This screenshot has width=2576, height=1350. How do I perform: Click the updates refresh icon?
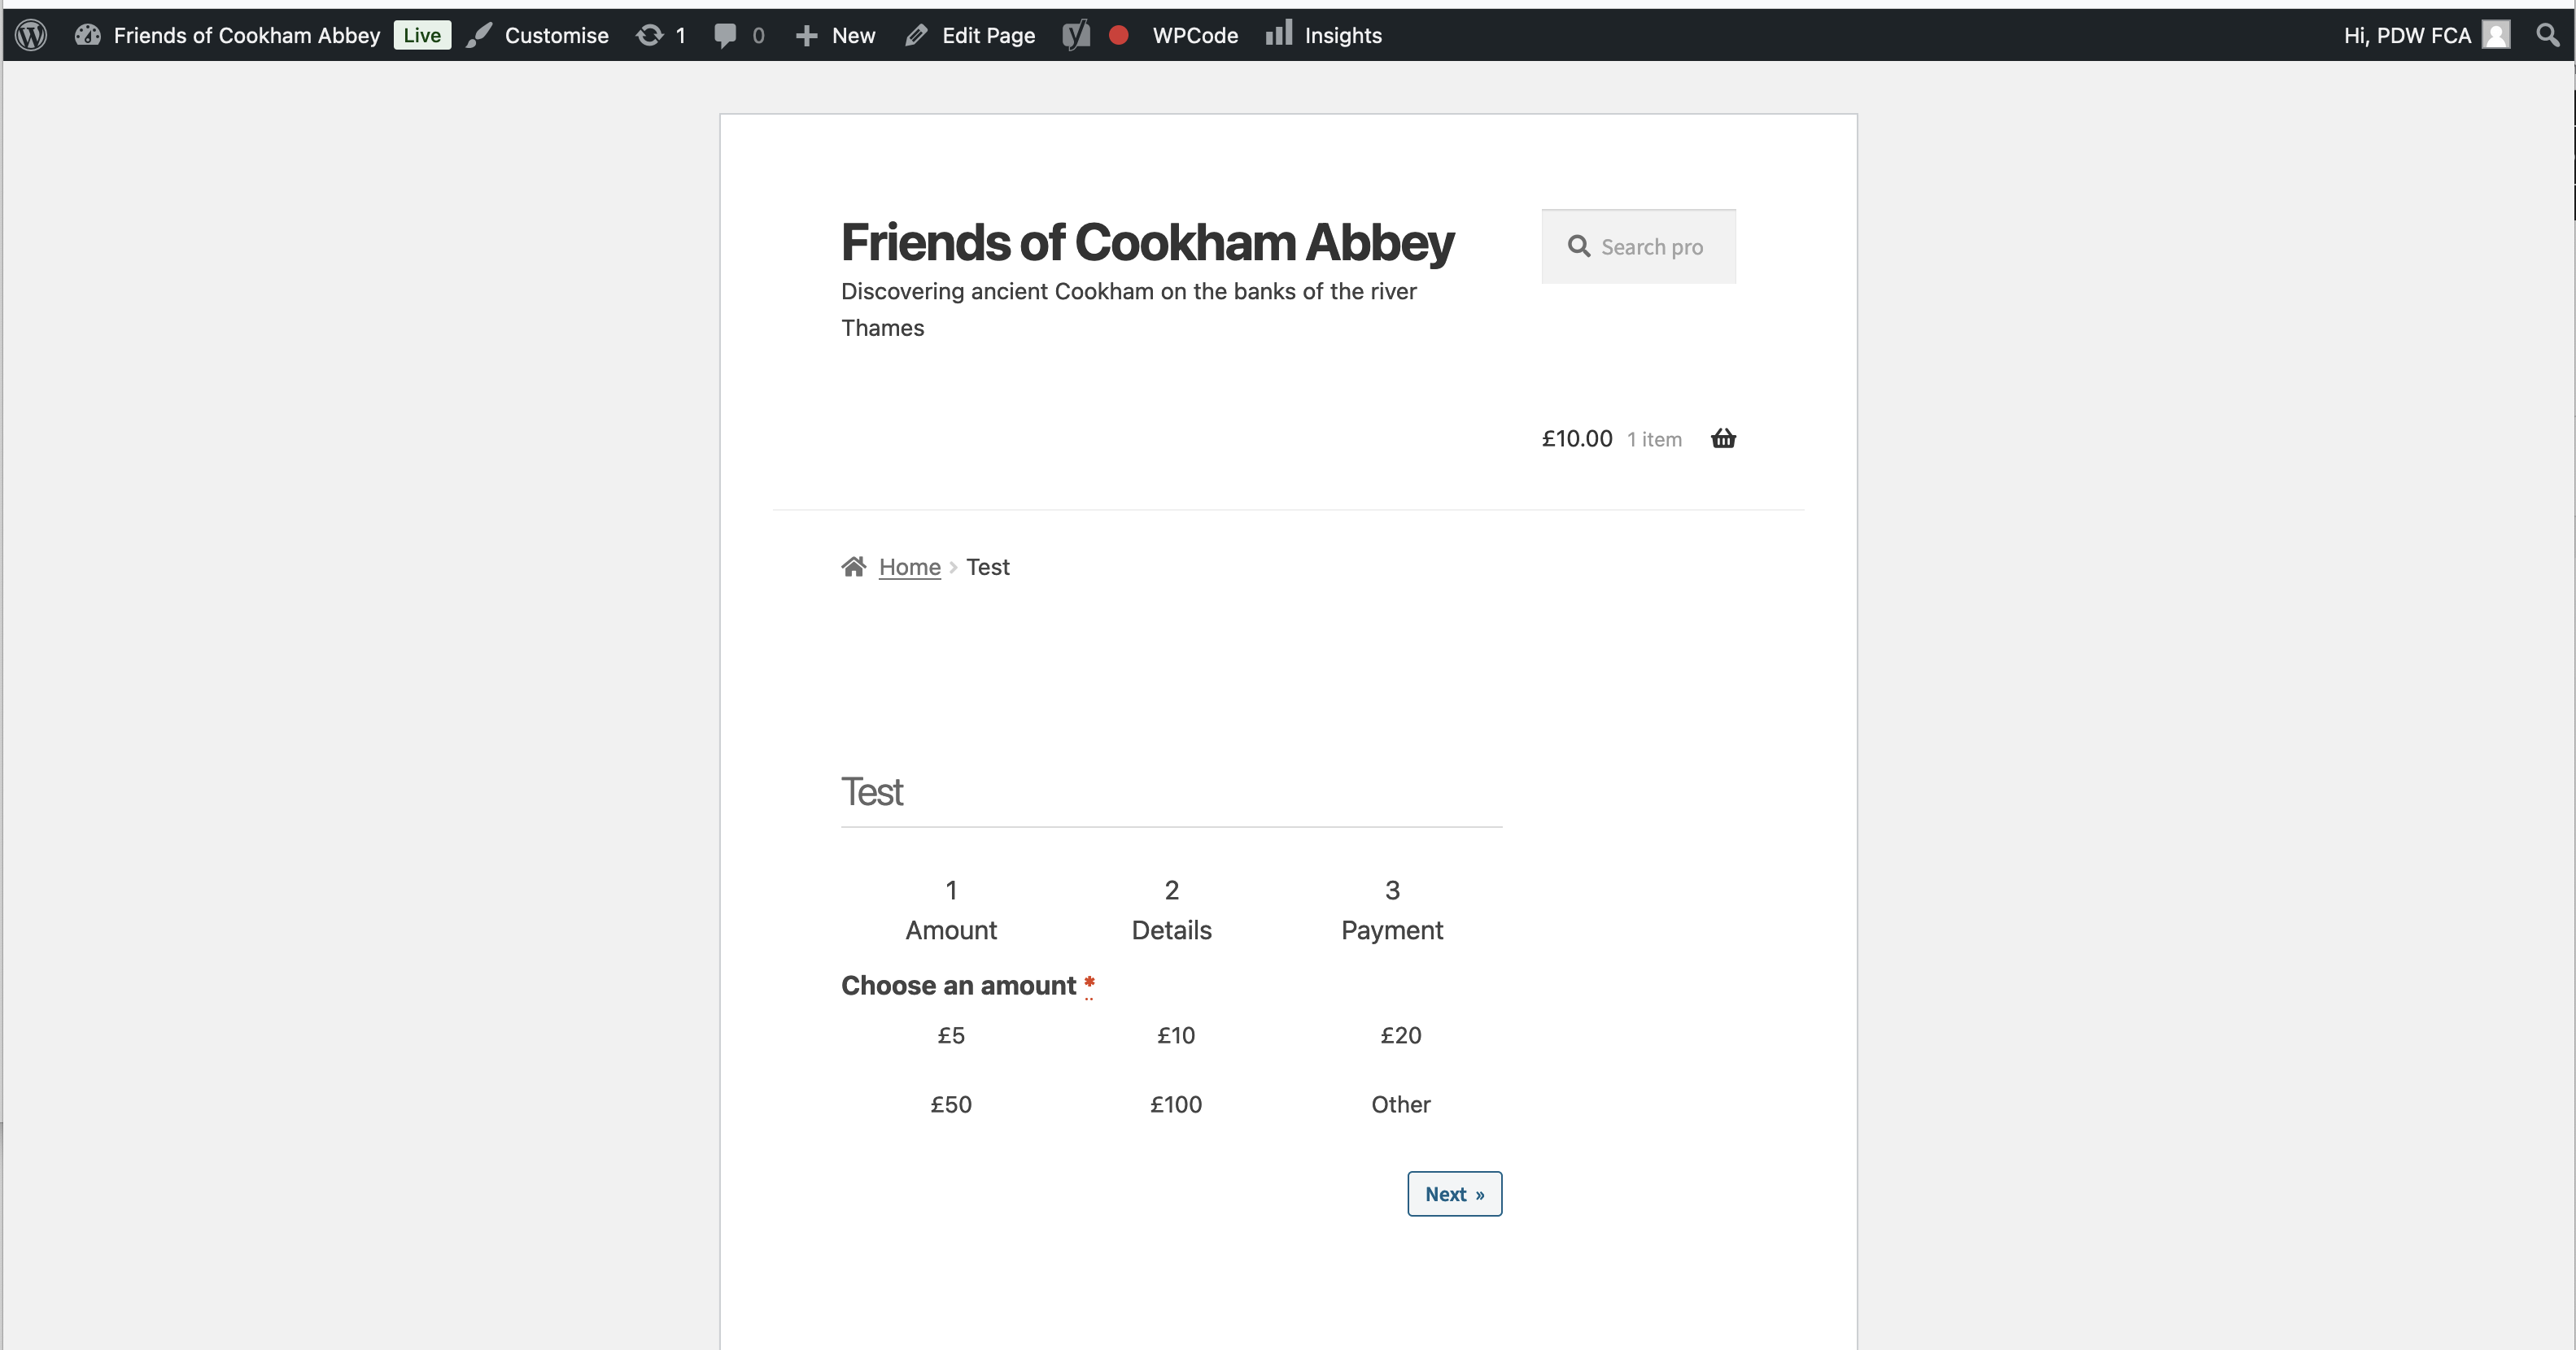[x=650, y=35]
